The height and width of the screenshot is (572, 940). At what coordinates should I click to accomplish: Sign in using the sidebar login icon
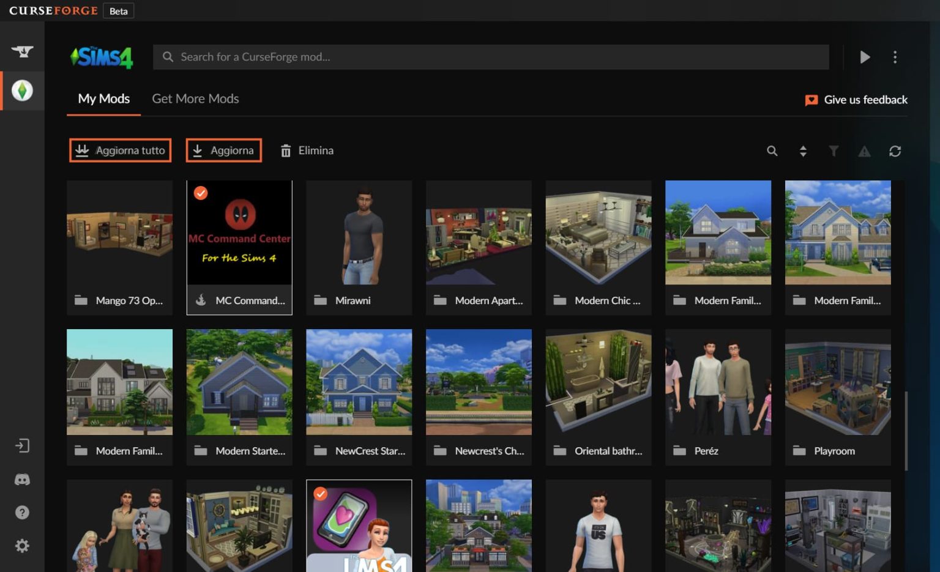tap(23, 445)
